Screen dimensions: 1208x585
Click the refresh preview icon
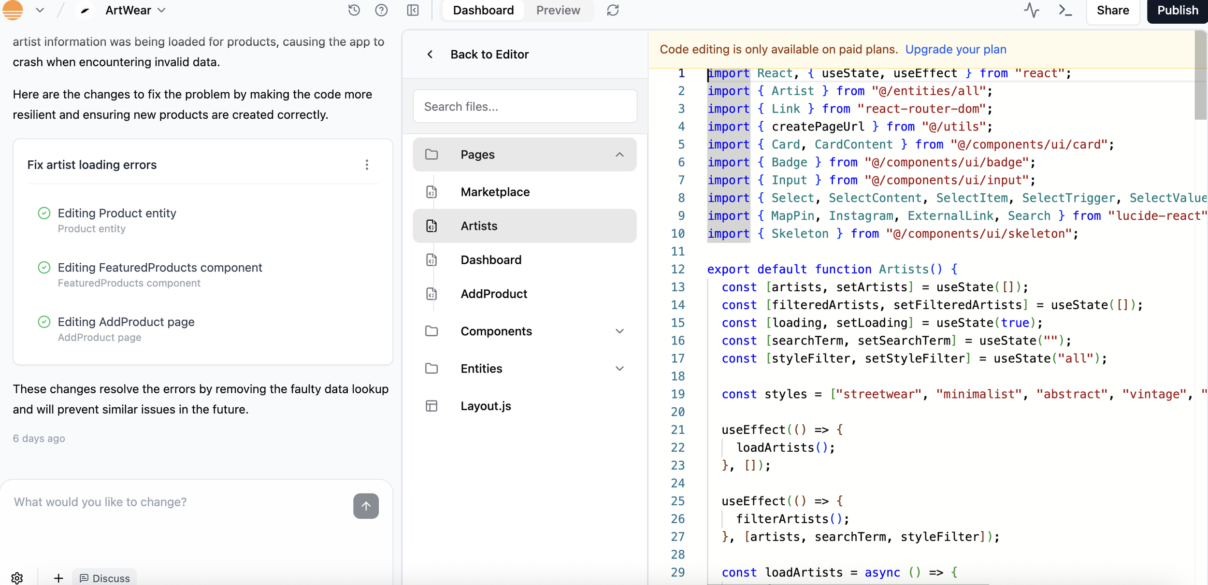[613, 10]
